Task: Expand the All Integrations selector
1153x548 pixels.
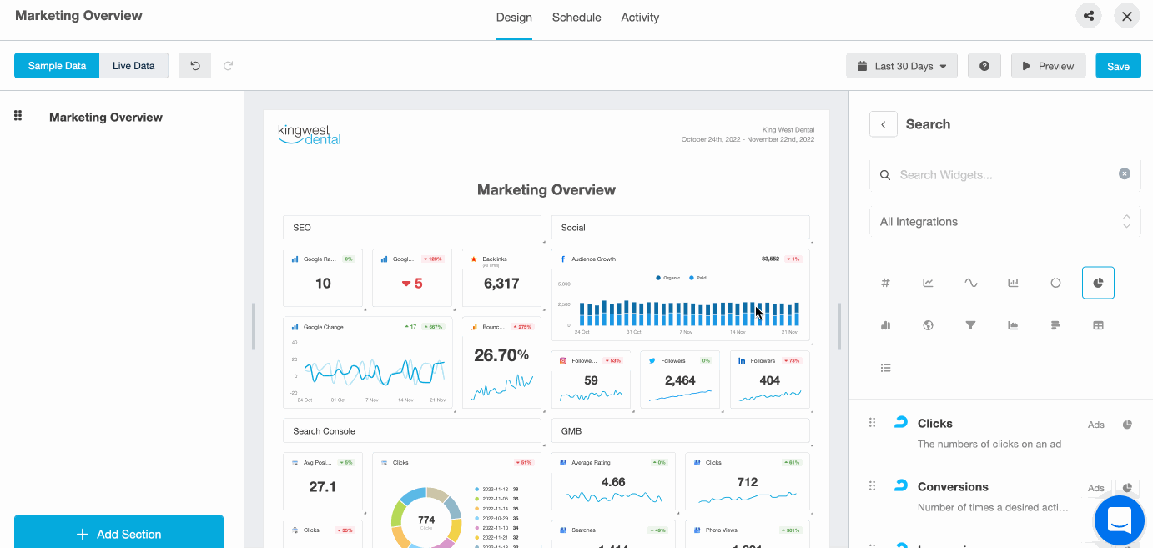Action: pos(1004,222)
